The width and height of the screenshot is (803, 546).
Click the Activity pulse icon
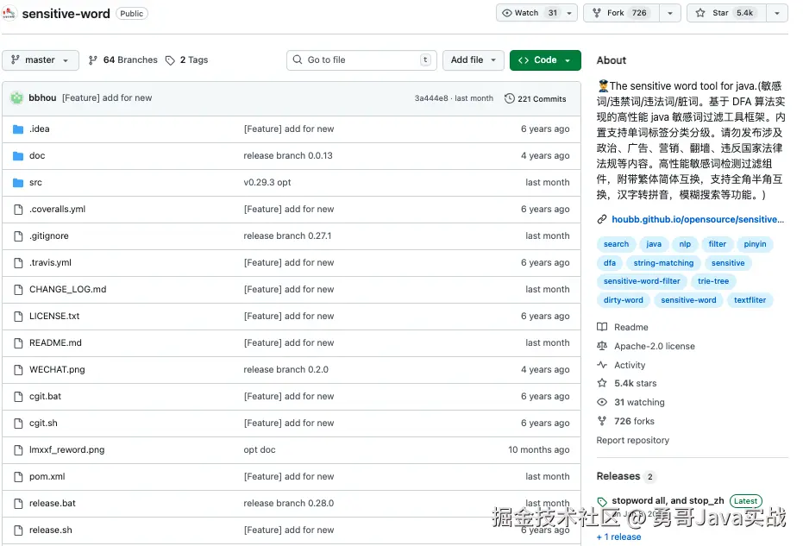coord(602,366)
